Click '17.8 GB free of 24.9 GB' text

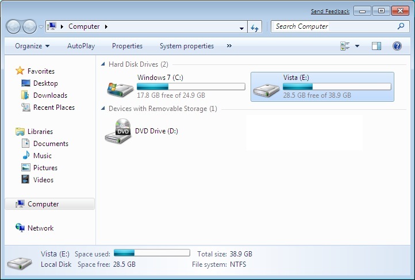click(x=171, y=95)
